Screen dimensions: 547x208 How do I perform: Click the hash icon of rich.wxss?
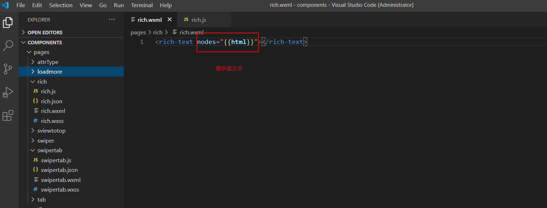coord(35,121)
